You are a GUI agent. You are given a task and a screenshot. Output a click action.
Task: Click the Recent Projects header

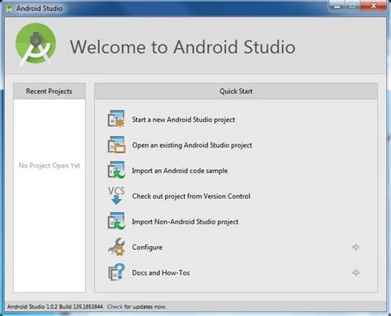pyautogui.click(x=49, y=91)
